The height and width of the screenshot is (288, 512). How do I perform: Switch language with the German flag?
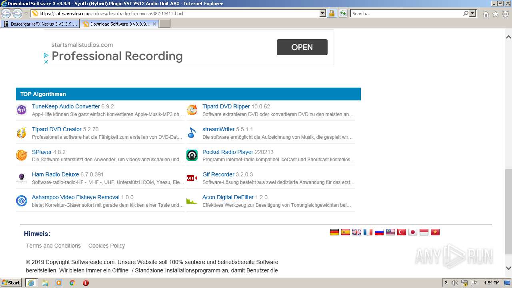334,232
